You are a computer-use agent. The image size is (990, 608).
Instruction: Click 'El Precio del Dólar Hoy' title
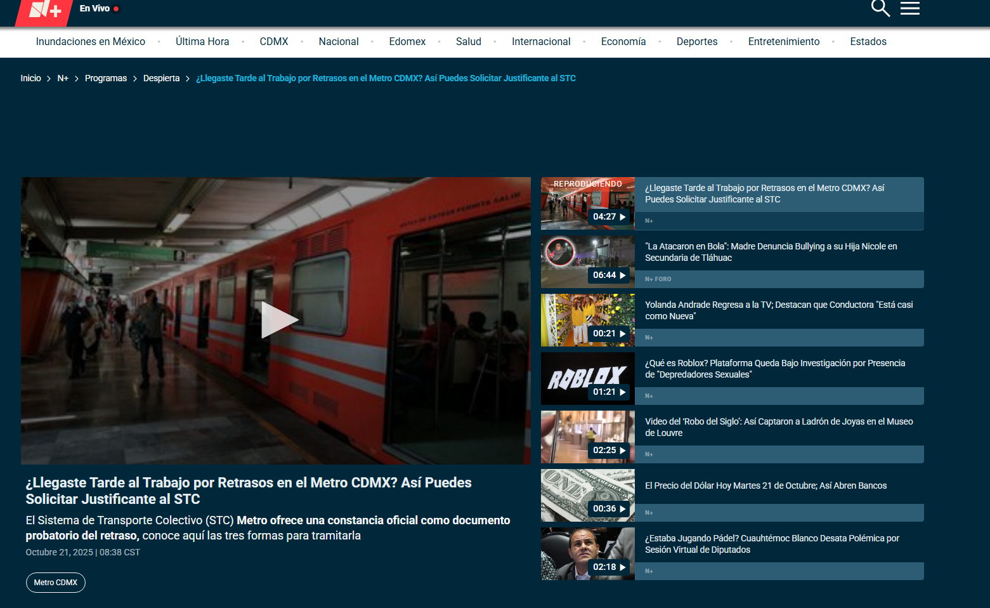[x=765, y=486]
